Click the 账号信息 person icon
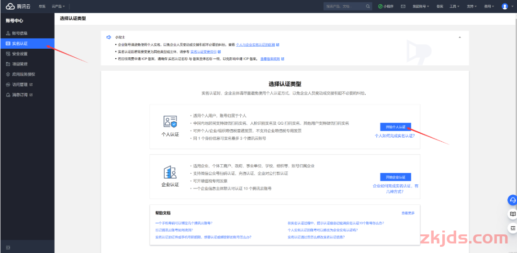The image size is (517, 253). click(x=8, y=33)
